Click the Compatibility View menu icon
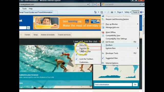 tap(103, 36)
